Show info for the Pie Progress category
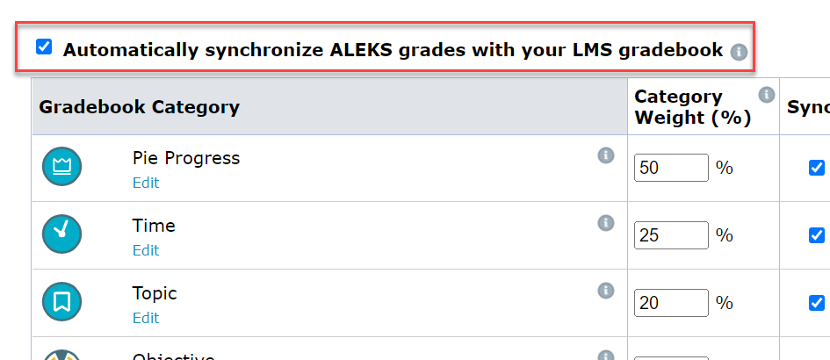This screenshot has width=830, height=360. click(605, 155)
